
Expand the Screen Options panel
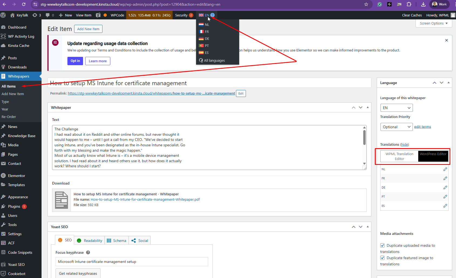pos(434,23)
